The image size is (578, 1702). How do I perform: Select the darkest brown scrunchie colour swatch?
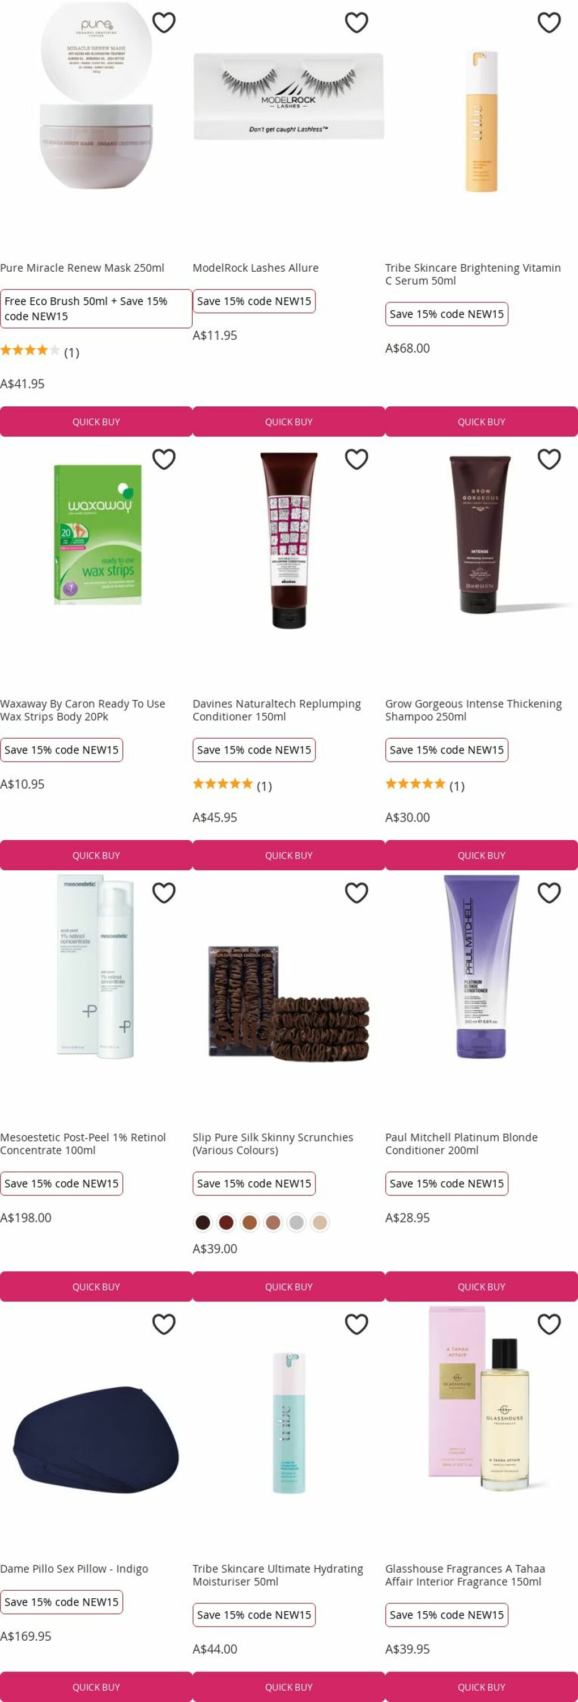pyautogui.click(x=202, y=1223)
